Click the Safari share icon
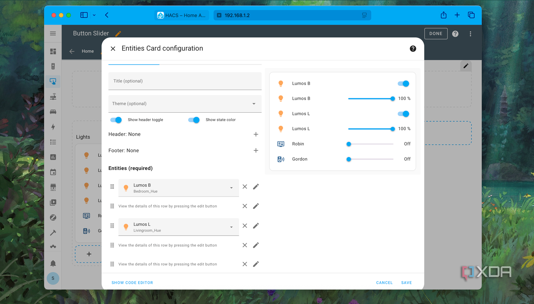Image resolution: width=534 pixels, height=304 pixels. (x=444, y=15)
